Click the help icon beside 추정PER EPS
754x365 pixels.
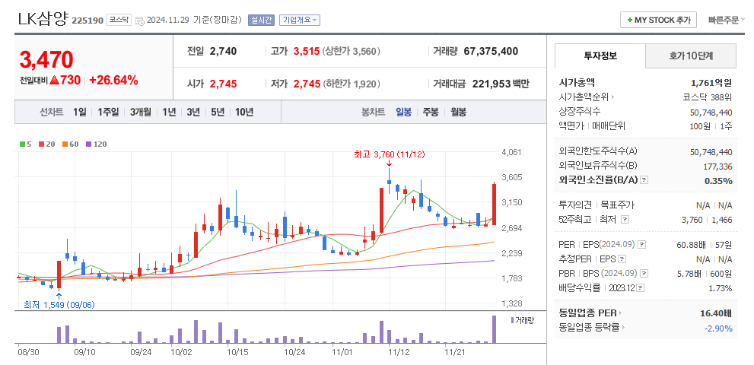pos(622,259)
